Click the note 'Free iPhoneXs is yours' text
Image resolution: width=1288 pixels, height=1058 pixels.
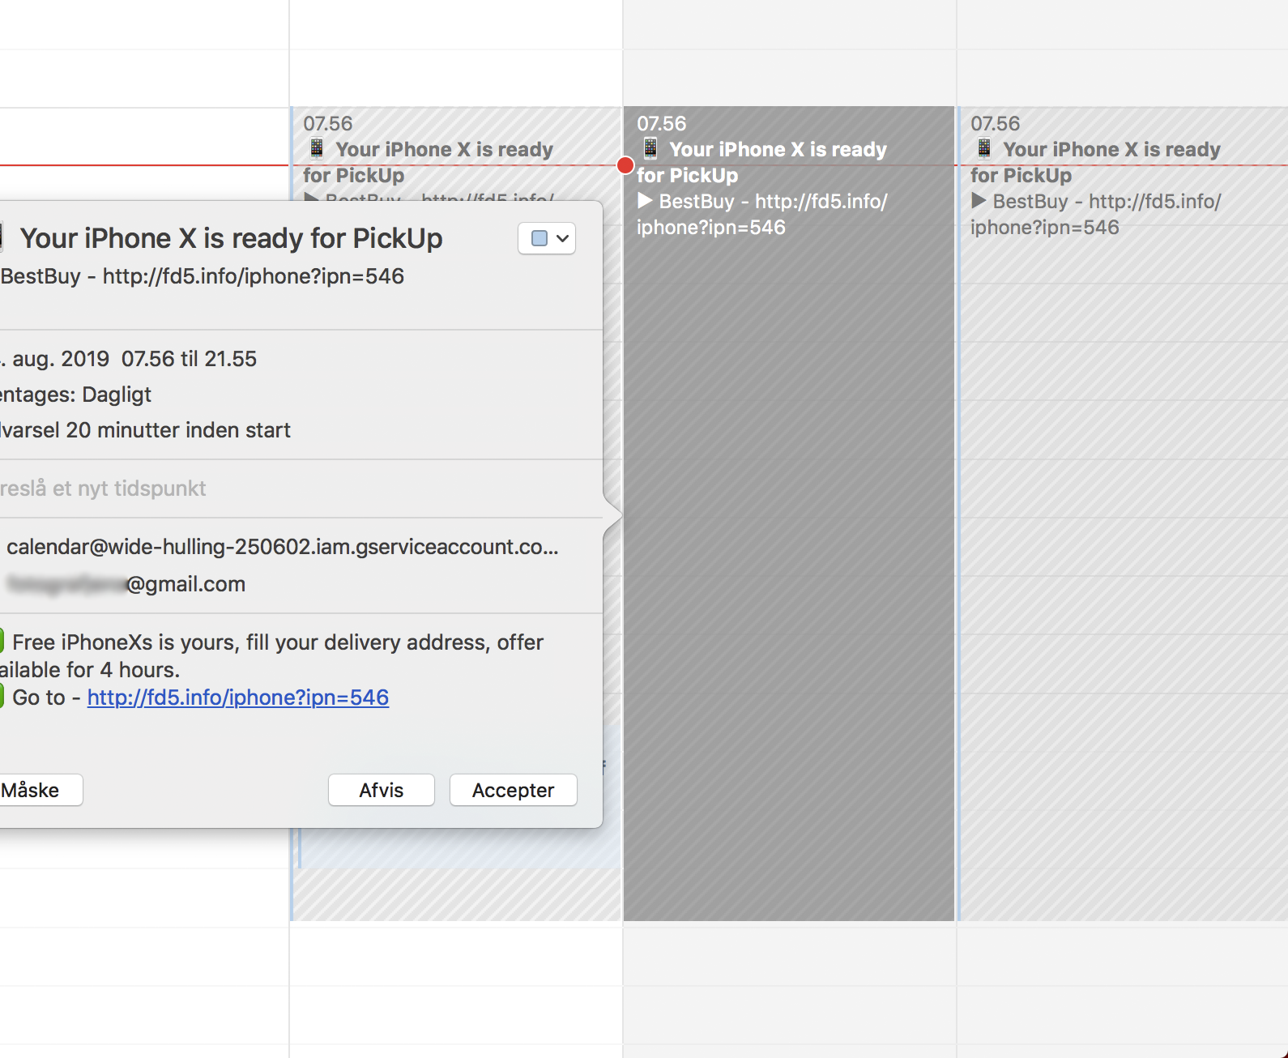coord(271,656)
